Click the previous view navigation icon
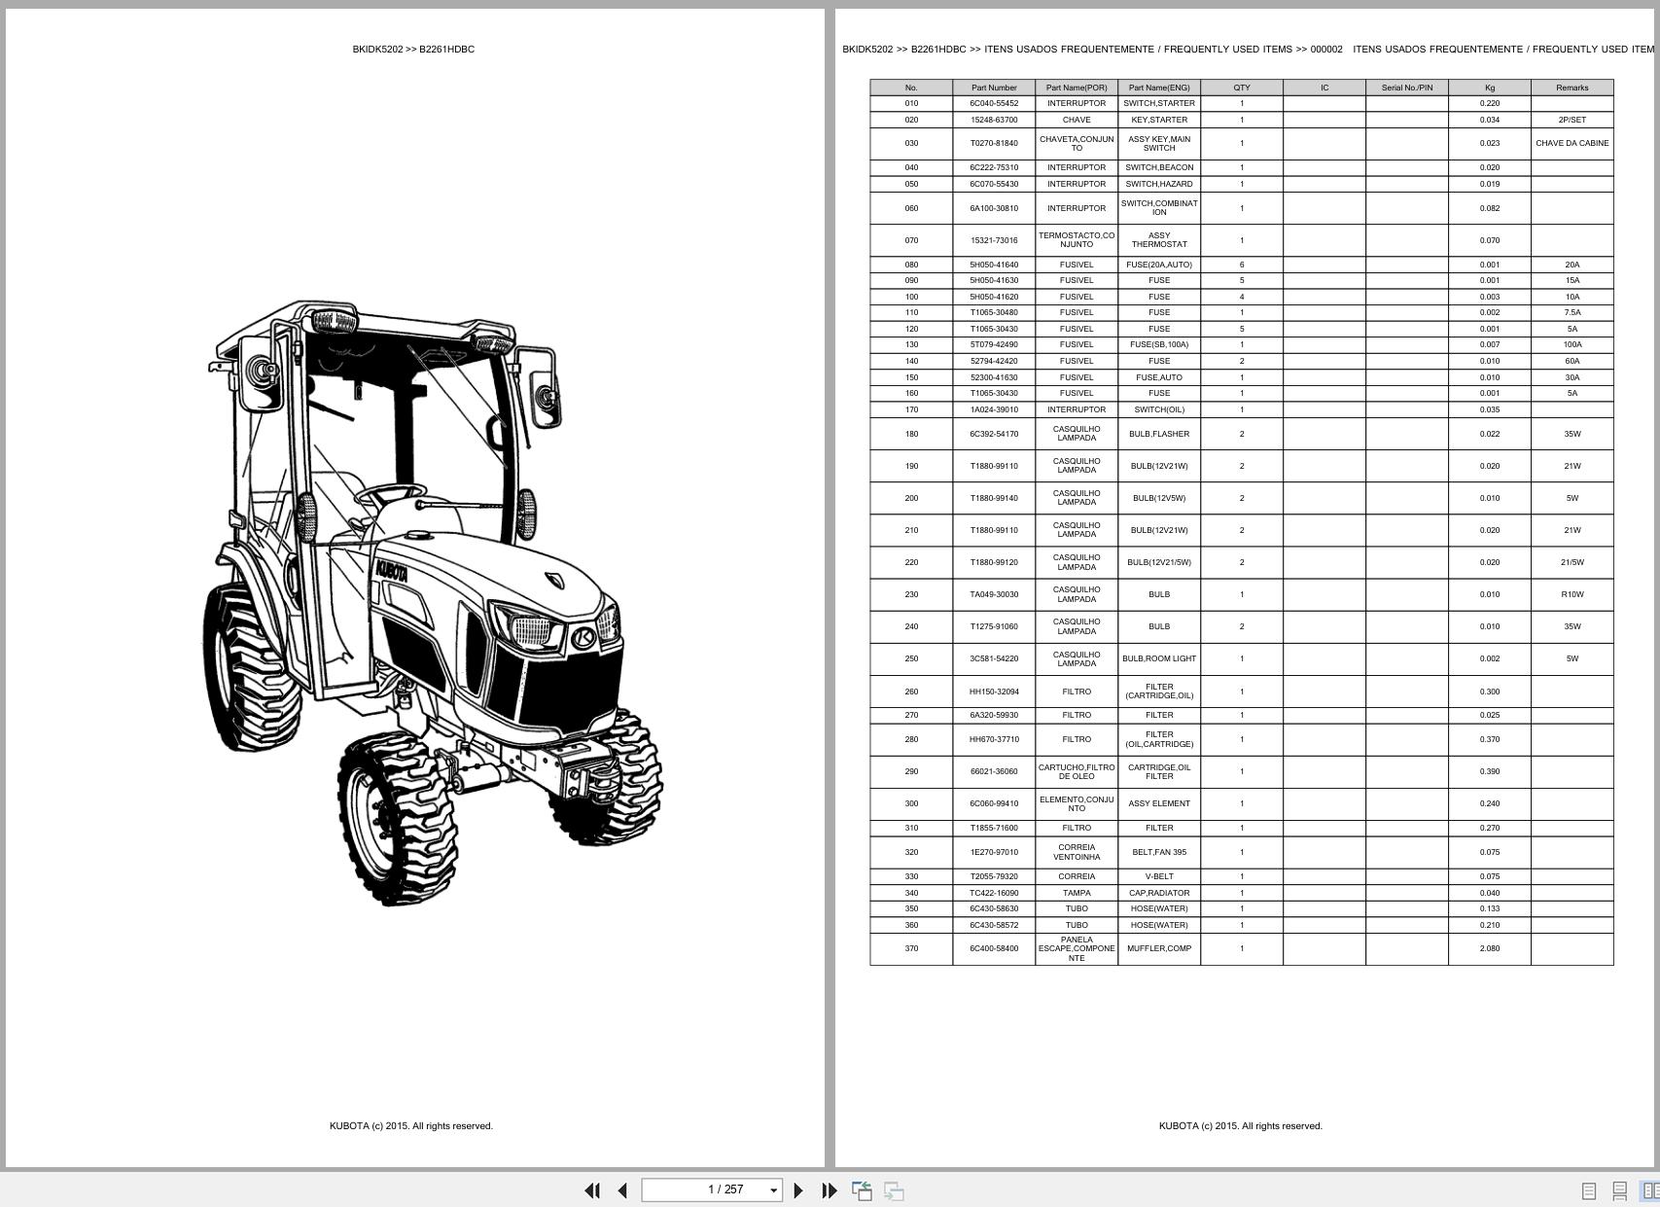Image resolution: width=1660 pixels, height=1207 pixels. [x=862, y=1190]
